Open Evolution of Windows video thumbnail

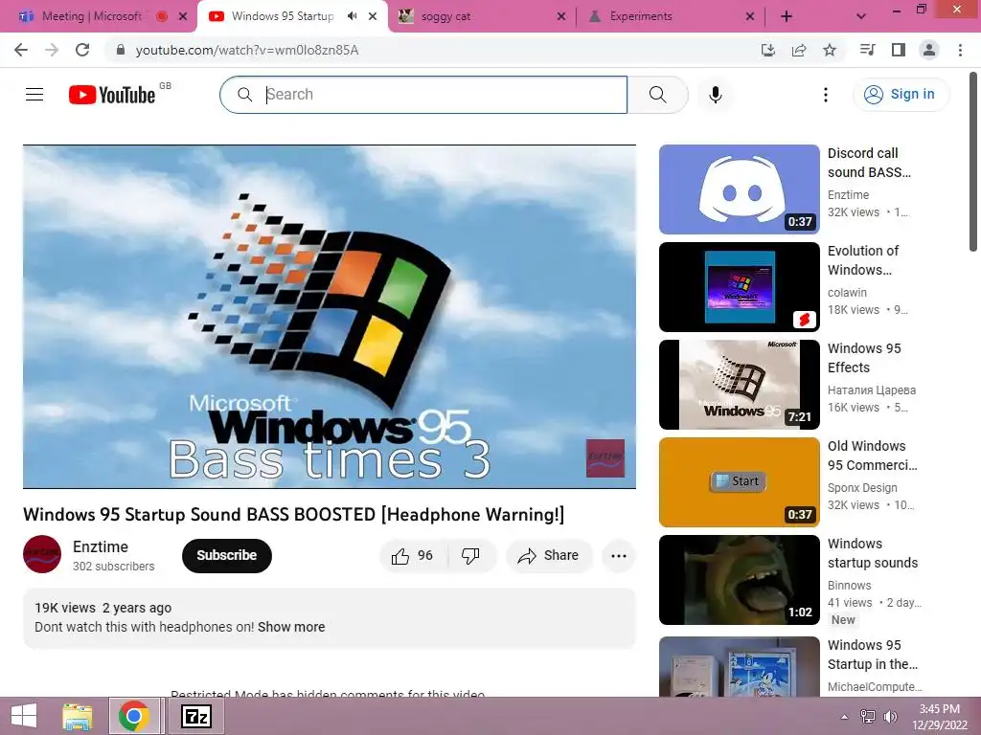coord(739,287)
